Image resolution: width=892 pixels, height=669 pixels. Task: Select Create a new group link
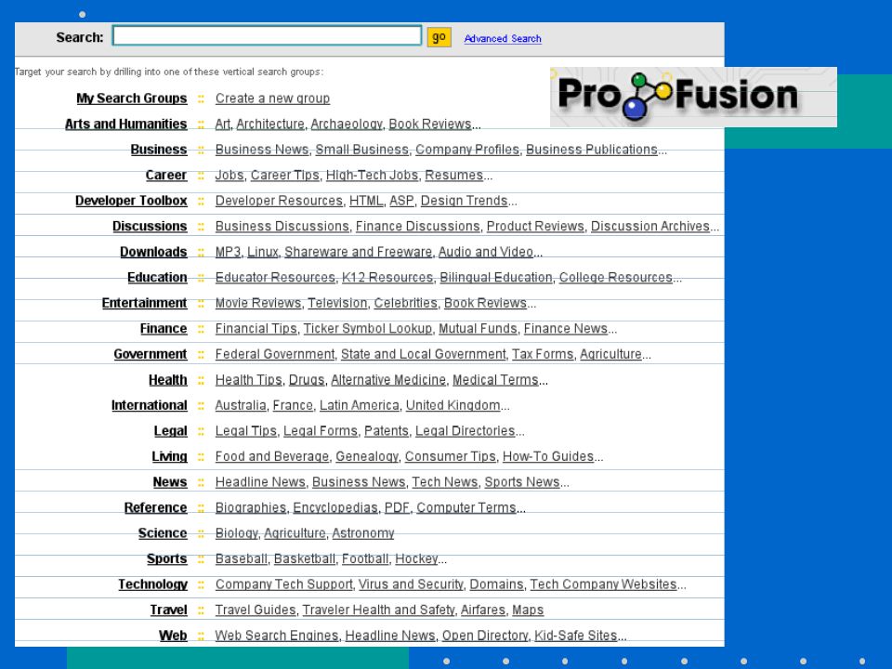[x=272, y=98]
